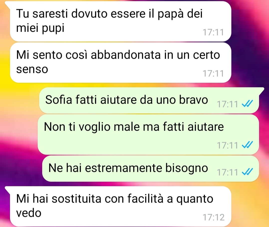Select message 'Mi sento così abbandonata'
Image resolution: width=269 pixels, height=227 pixels.
pos(121,63)
